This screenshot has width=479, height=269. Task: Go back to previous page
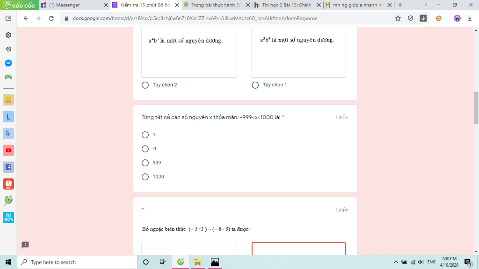[x=26, y=18]
